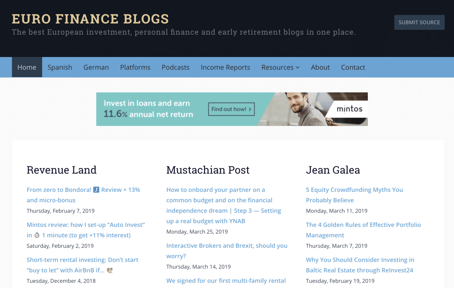Click the Resources chevron arrow

(298, 67)
